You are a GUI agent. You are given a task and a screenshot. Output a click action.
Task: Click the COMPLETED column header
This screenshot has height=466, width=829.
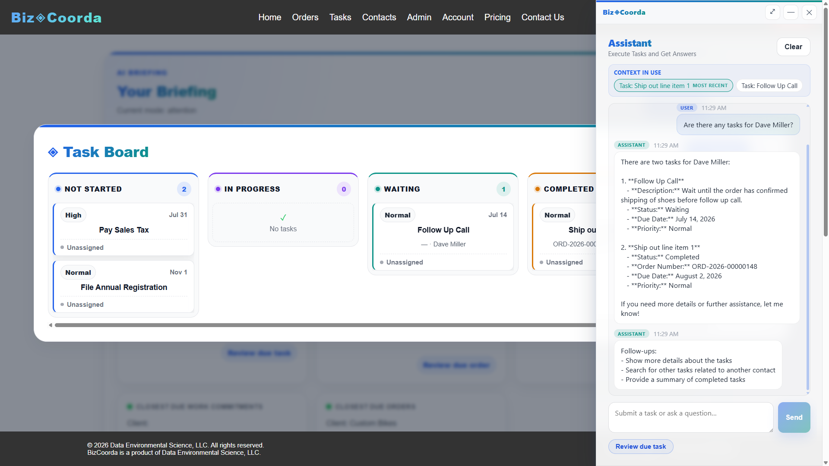coord(569,189)
